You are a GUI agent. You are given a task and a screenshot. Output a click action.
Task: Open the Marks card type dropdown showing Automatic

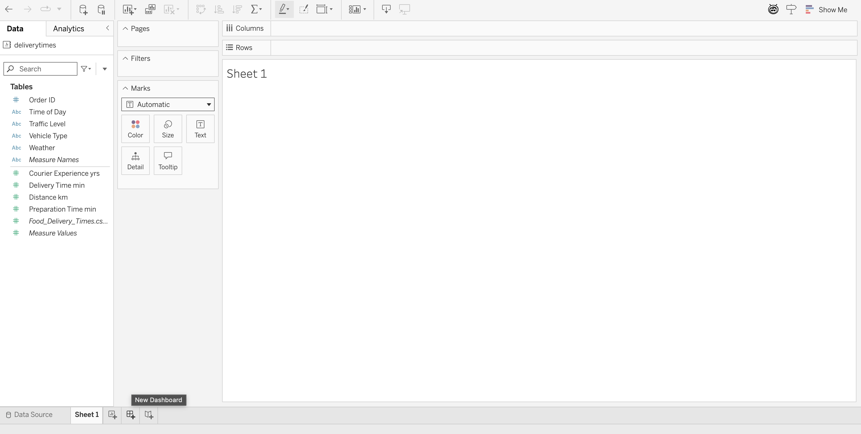click(168, 104)
